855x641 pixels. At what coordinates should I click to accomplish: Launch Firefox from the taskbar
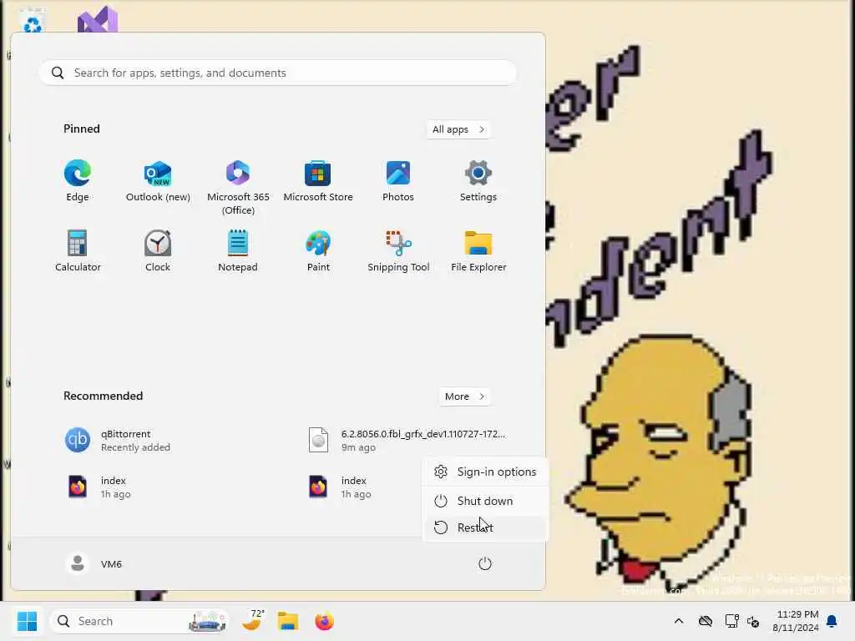click(x=325, y=621)
